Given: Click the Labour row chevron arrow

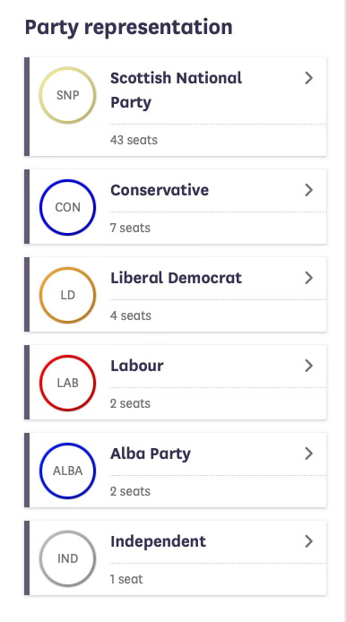Looking at the screenshot, I should click(x=308, y=366).
